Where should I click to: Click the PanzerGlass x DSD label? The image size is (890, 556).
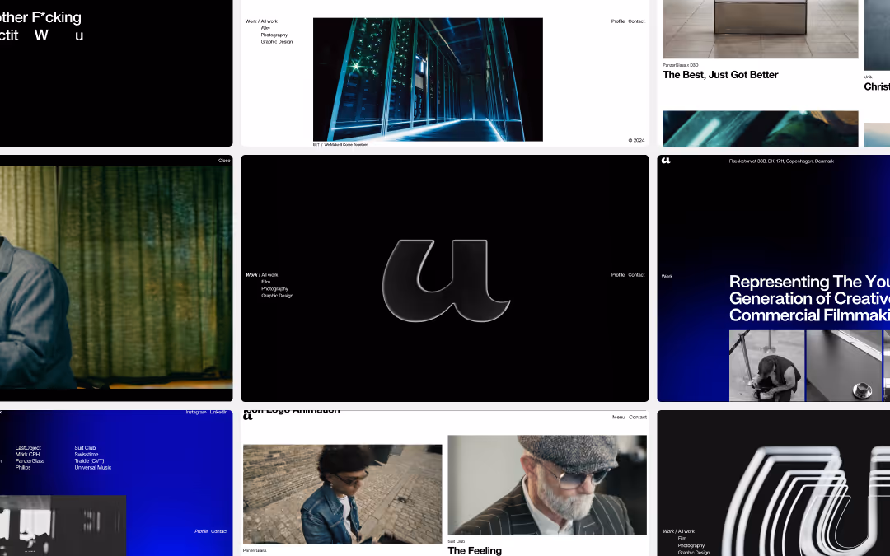click(x=680, y=65)
